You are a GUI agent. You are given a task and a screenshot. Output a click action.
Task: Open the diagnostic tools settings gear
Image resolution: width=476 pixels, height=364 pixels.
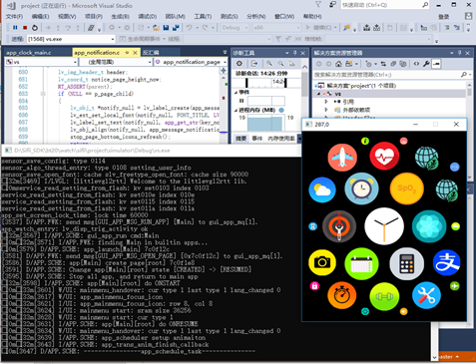click(x=239, y=63)
